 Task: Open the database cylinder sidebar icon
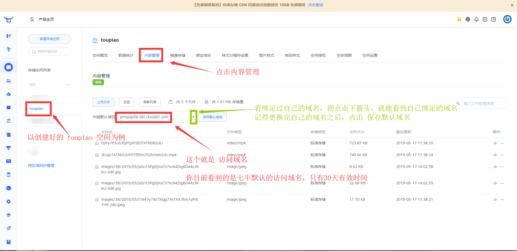[9, 175]
